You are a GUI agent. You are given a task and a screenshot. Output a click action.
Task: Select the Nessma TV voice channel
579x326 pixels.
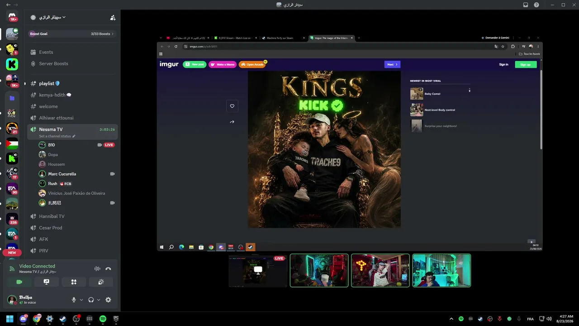[72, 132]
